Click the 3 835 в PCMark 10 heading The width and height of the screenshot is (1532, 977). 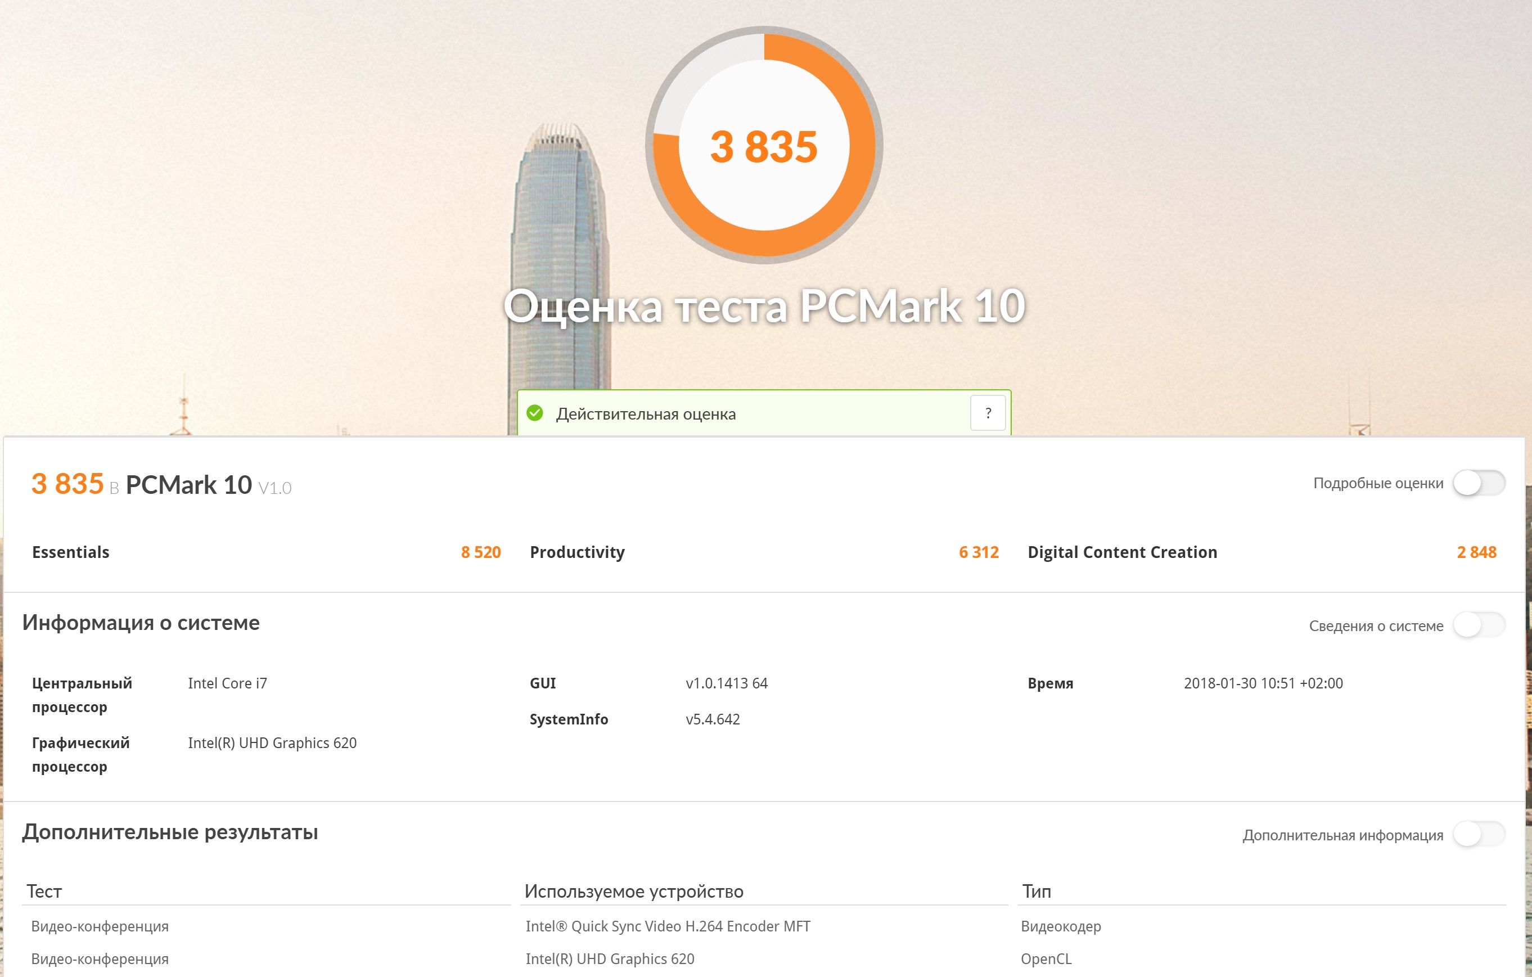(161, 484)
